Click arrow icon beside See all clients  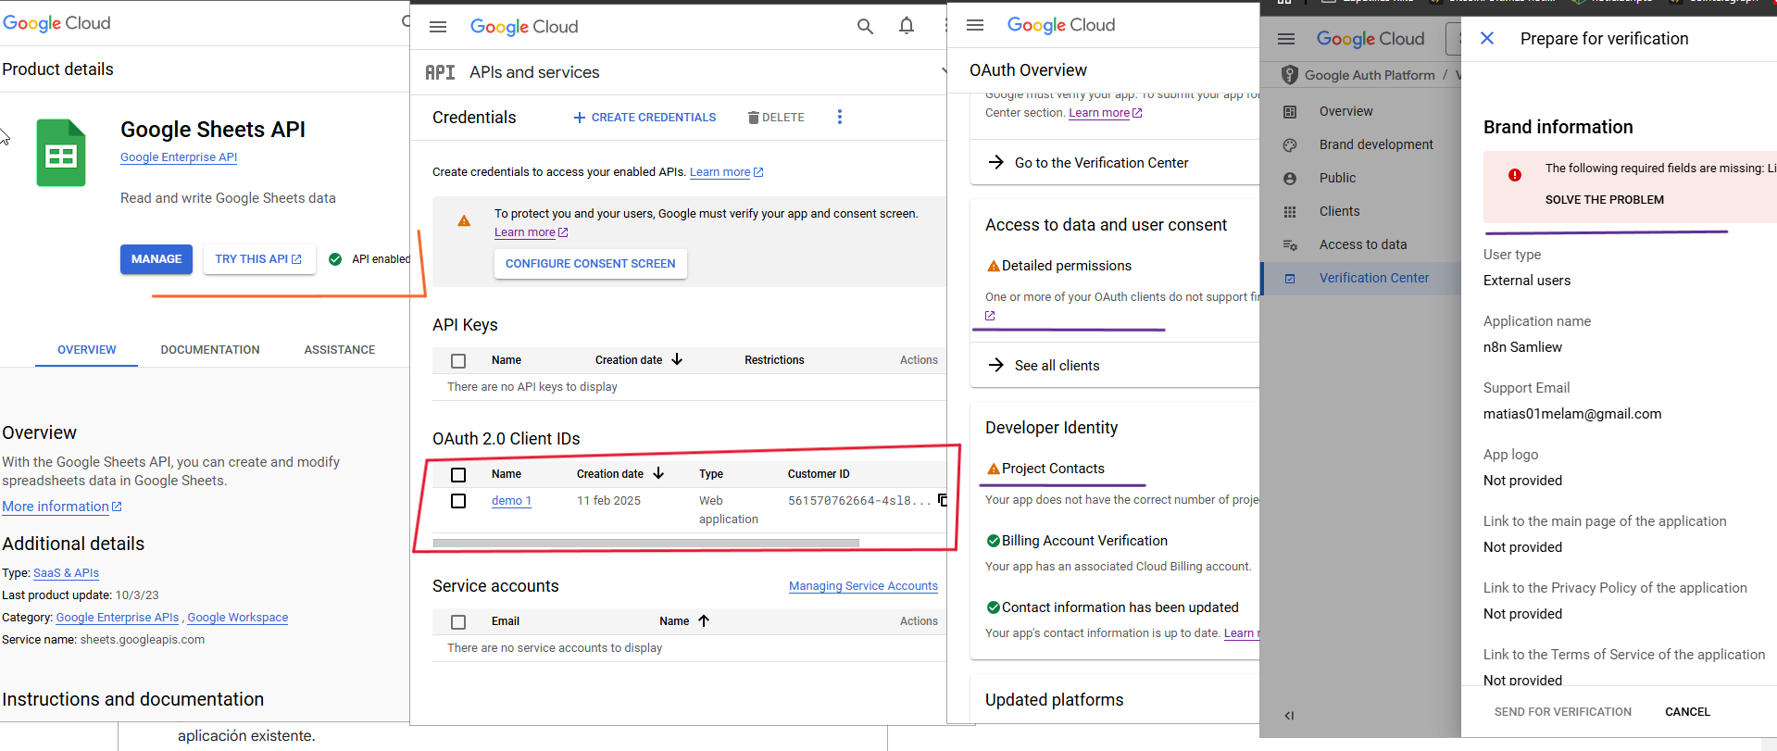click(996, 365)
